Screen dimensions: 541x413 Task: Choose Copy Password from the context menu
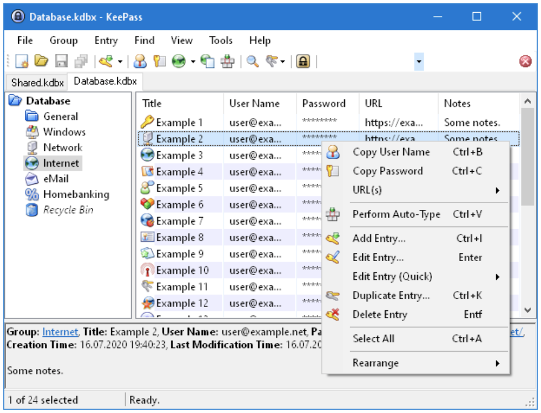click(387, 171)
